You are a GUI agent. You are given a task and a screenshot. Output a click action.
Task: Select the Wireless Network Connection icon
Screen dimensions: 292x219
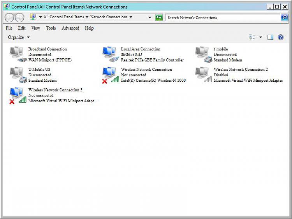point(111,75)
